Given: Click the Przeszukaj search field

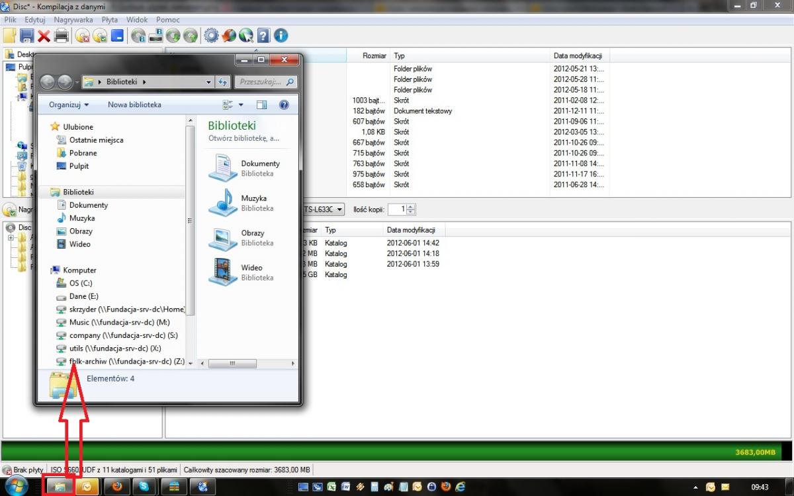Looking at the screenshot, I should [265, 82].
